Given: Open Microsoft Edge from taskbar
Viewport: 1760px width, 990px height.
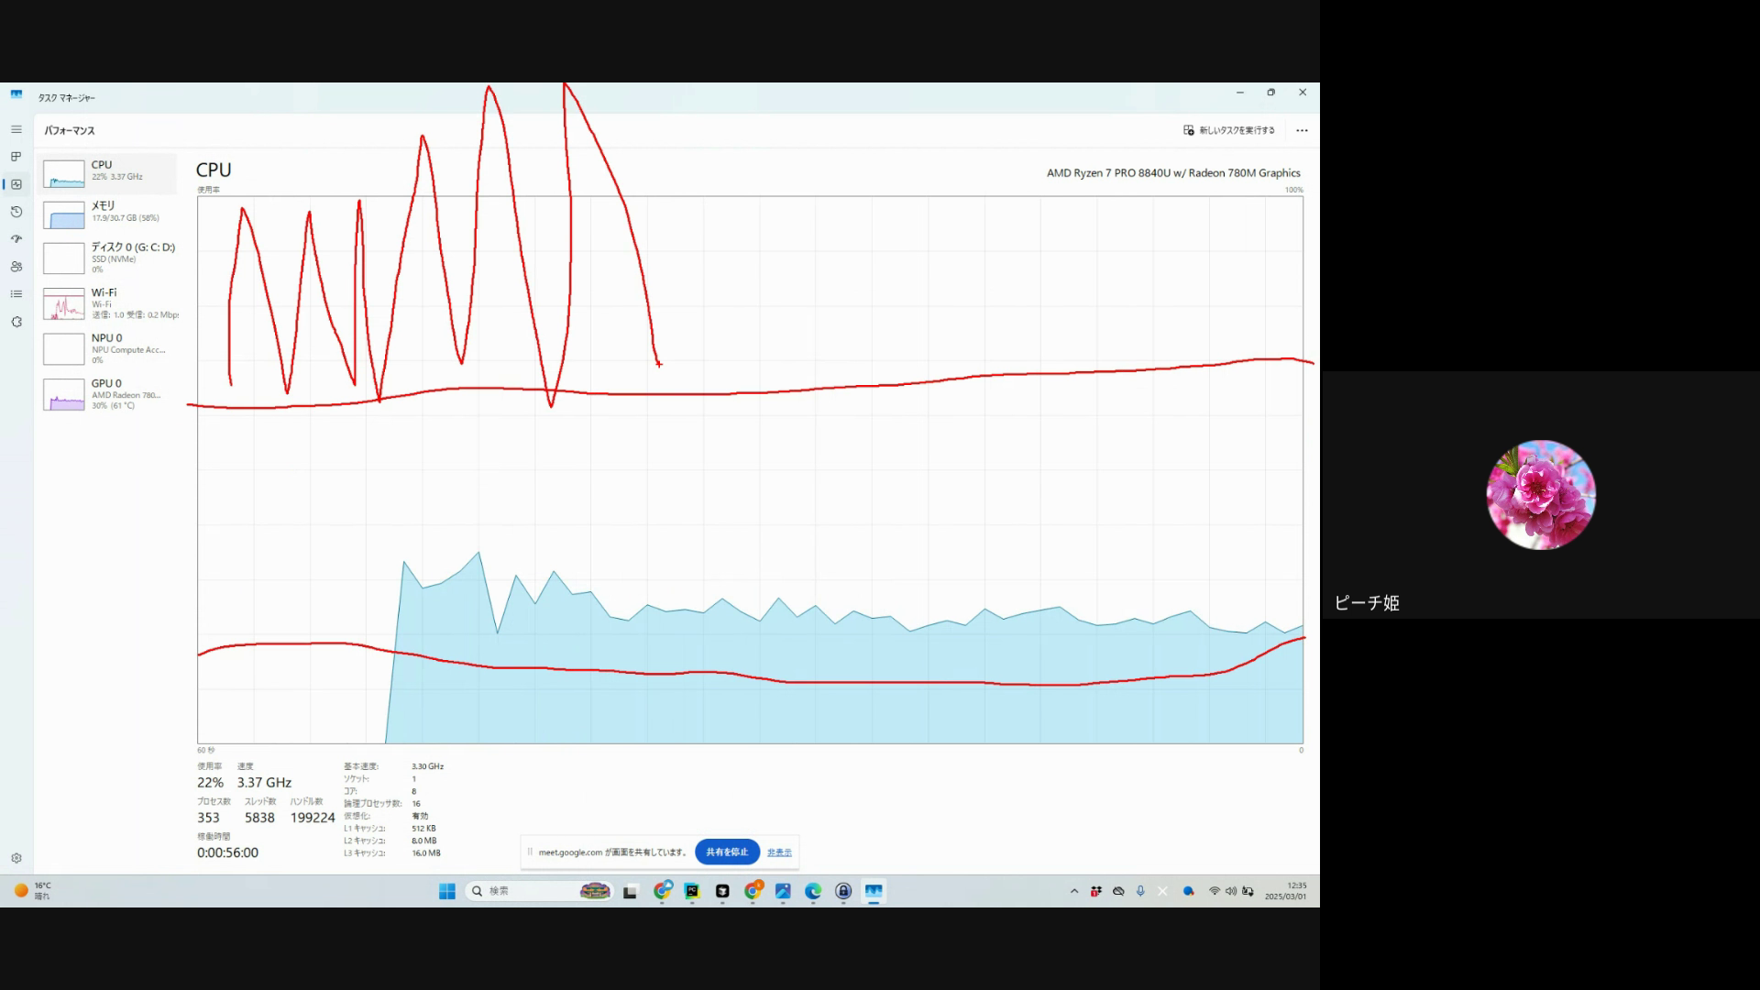Looking at the screenshot, I should click(x=813, y=891).
